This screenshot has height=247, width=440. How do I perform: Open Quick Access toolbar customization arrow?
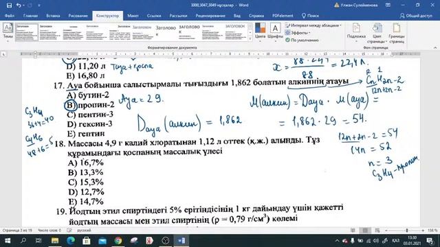coord(39,5)
